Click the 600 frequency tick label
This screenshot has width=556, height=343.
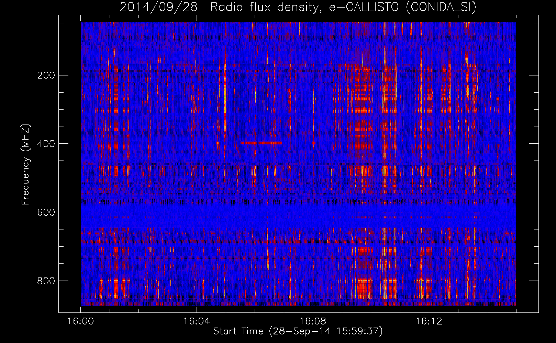point(46,212)
